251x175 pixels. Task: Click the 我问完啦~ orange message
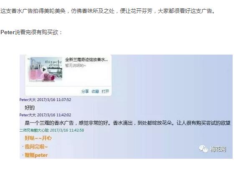pyautogui.click(x=36, y=147)
